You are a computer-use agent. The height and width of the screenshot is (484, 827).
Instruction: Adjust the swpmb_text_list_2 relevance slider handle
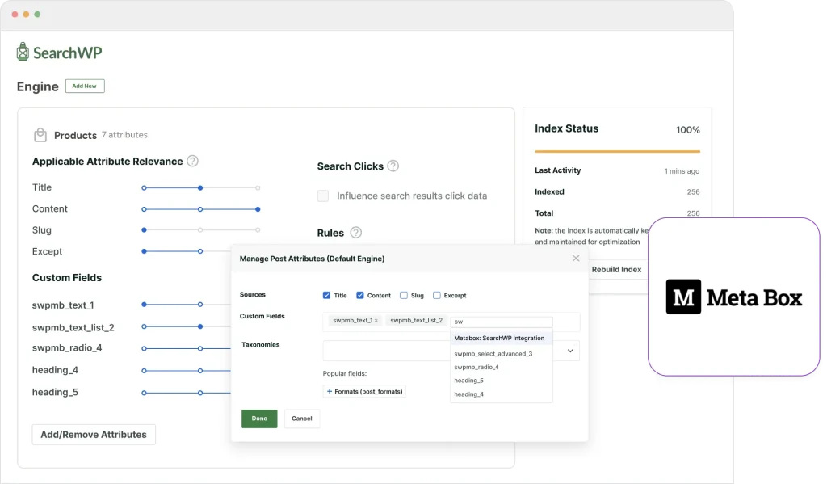200,326
